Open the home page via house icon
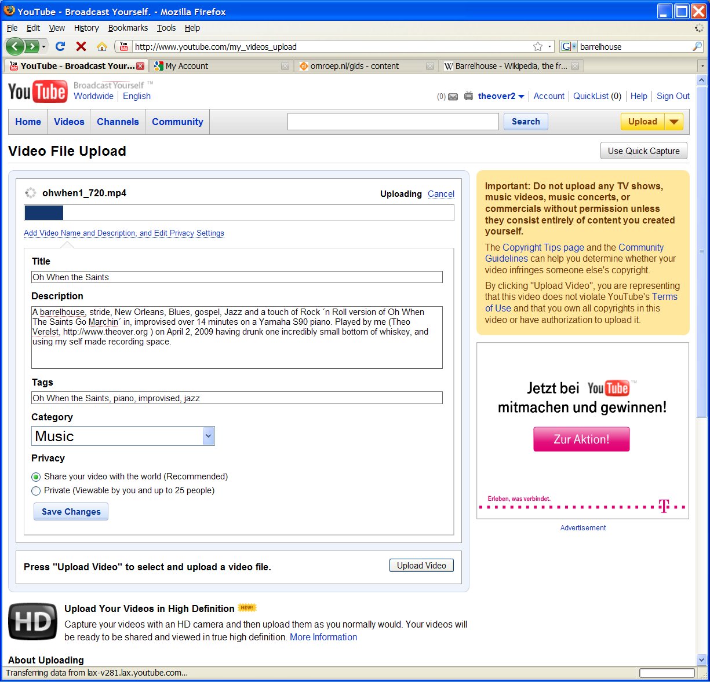This screenshot has width=710, height=682. [102, 46]
